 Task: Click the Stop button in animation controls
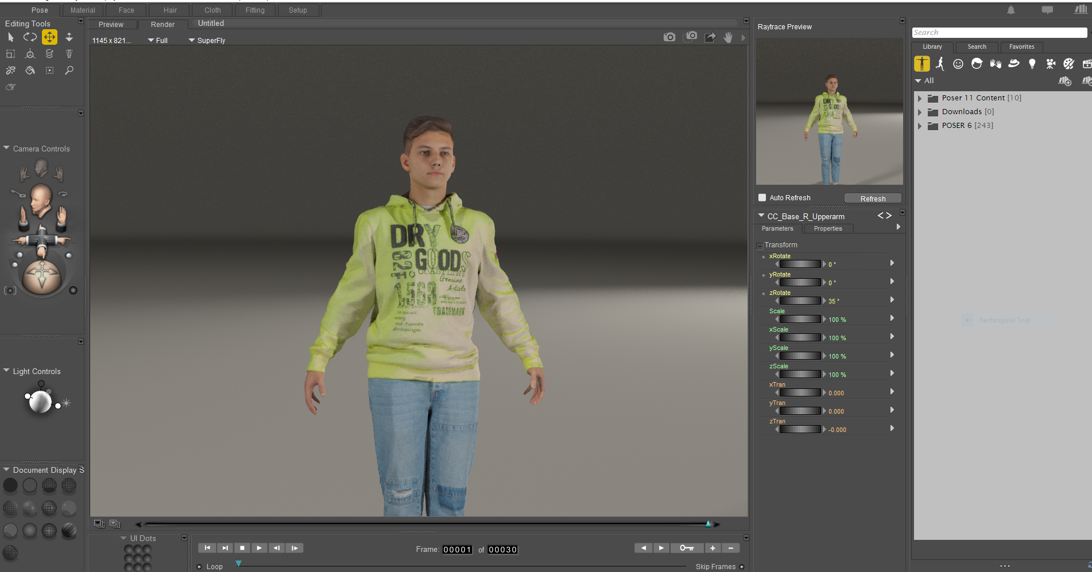point(242,548)
